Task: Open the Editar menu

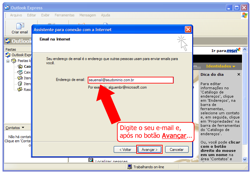Action: [31, 15]
